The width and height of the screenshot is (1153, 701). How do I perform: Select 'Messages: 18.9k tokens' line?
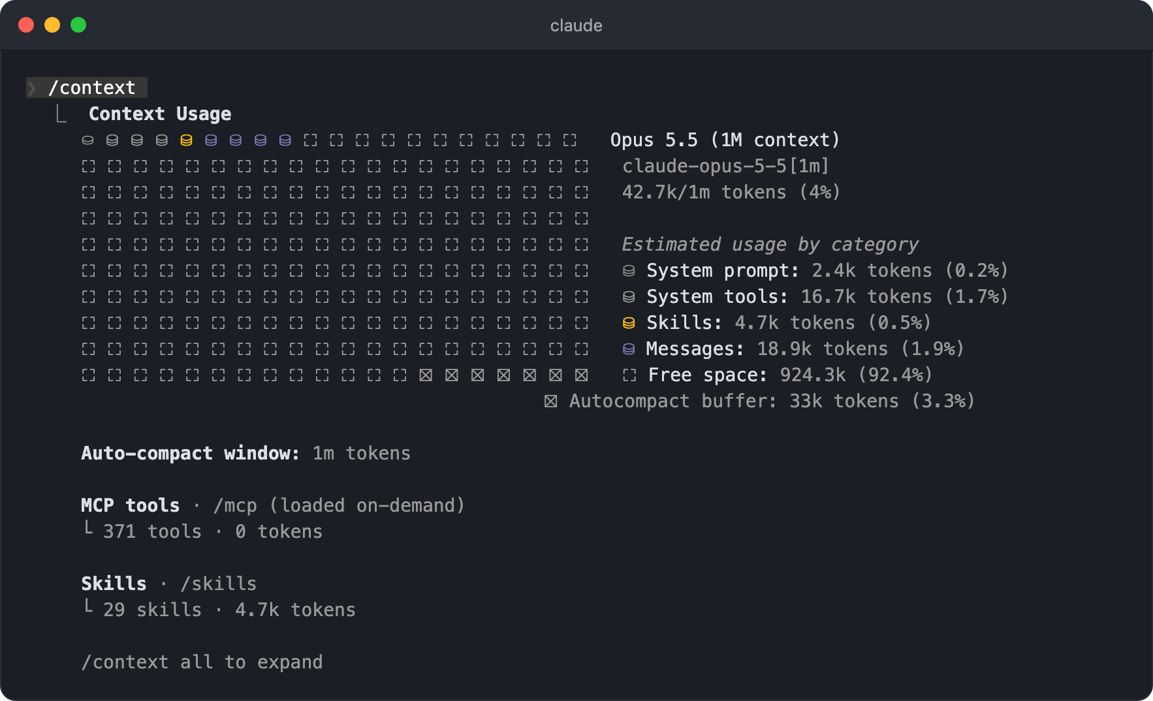coord(793,349)
